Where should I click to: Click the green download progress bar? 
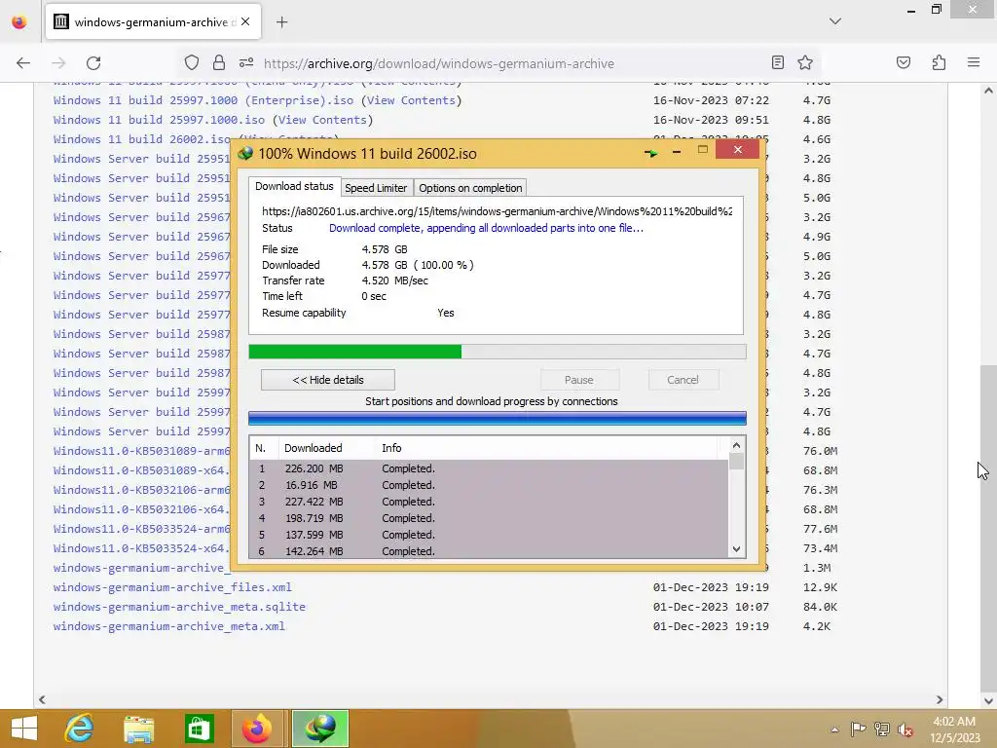(498, 352)
